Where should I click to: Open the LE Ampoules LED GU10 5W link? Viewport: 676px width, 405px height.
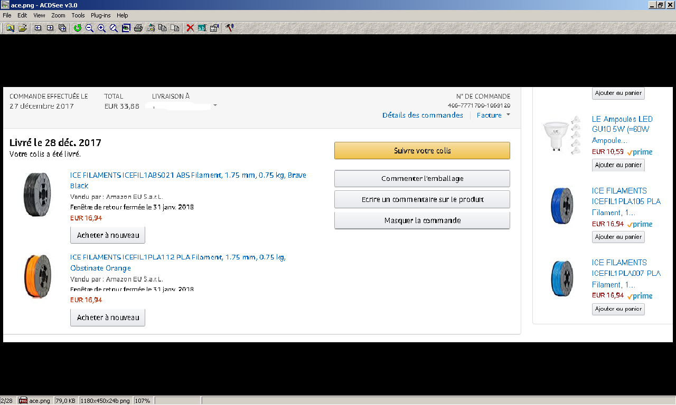point(622,130)
